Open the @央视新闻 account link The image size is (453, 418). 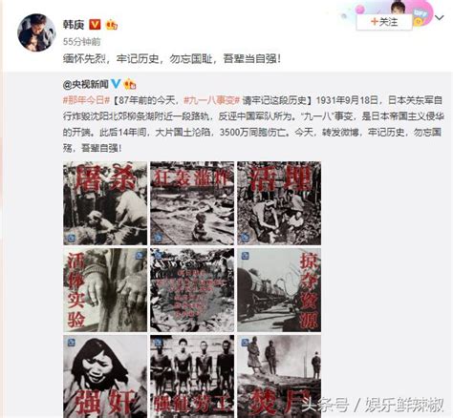point(86,84)
